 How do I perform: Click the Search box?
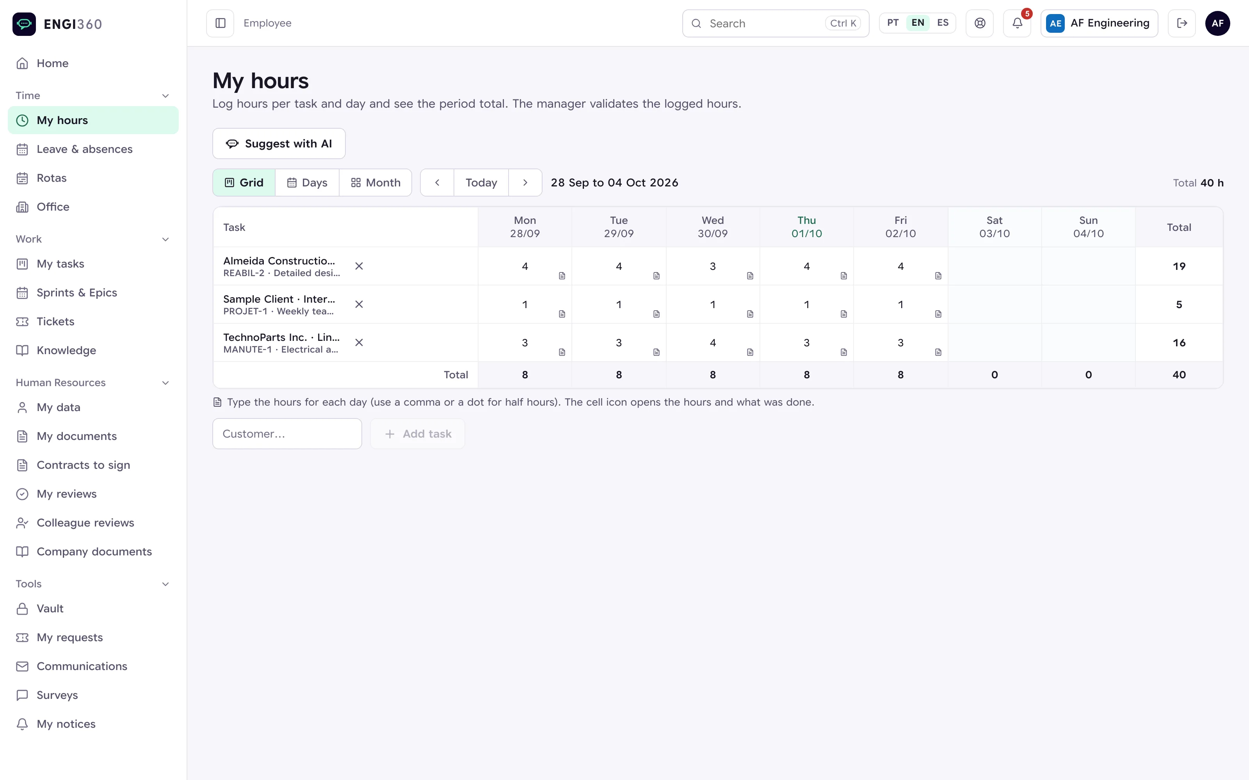coord(775,23)
